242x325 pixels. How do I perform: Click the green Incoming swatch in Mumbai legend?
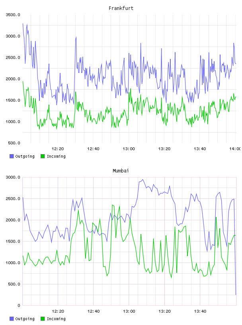pyautogui.click(x=43, y=319)
